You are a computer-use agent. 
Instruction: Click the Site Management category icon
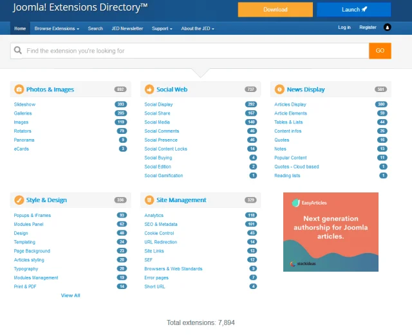point(149,200)
